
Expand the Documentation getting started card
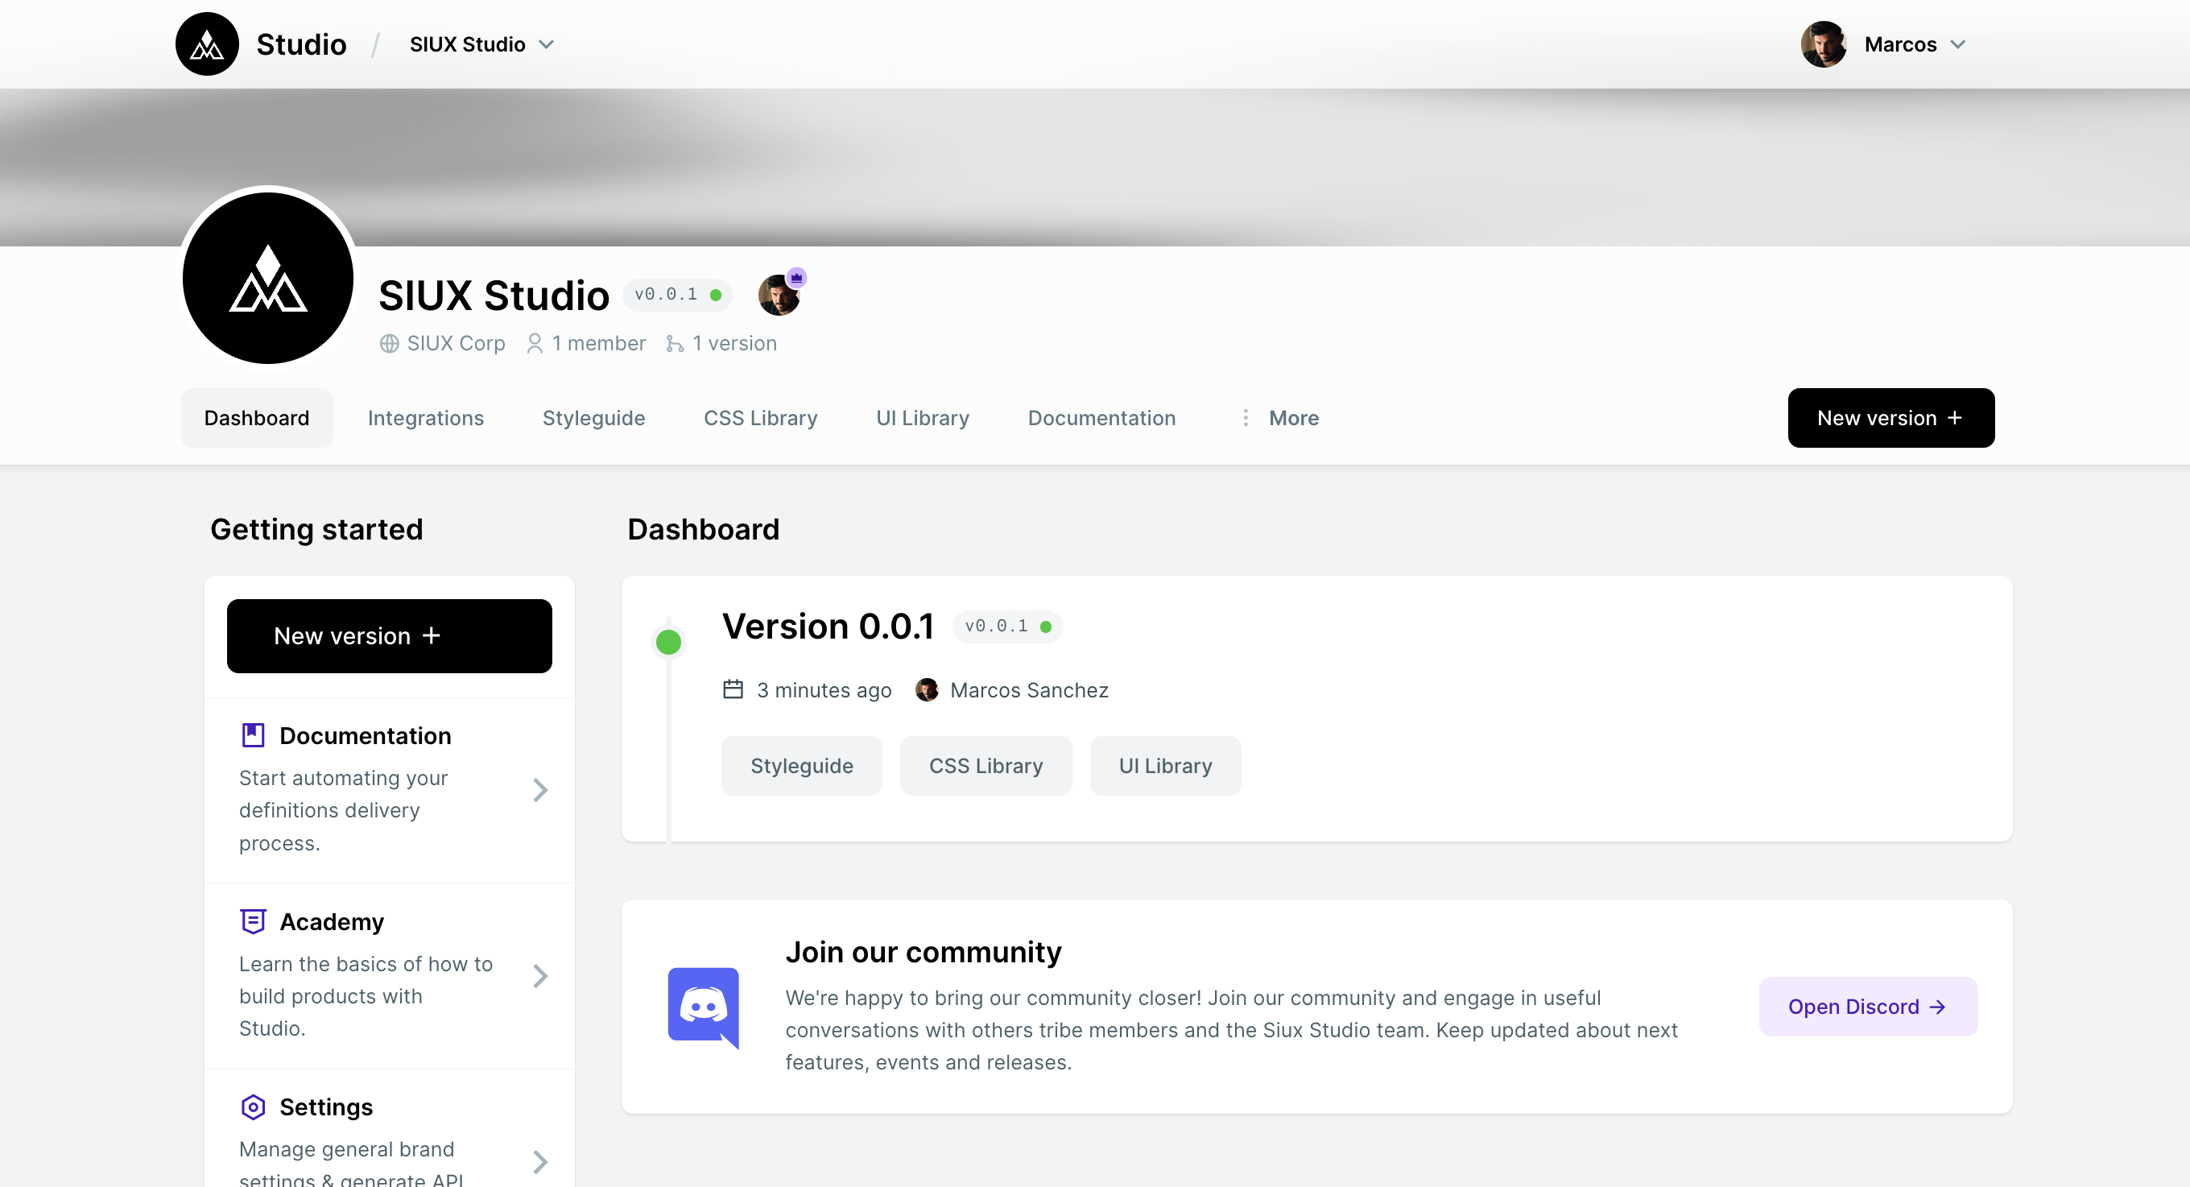541,790
